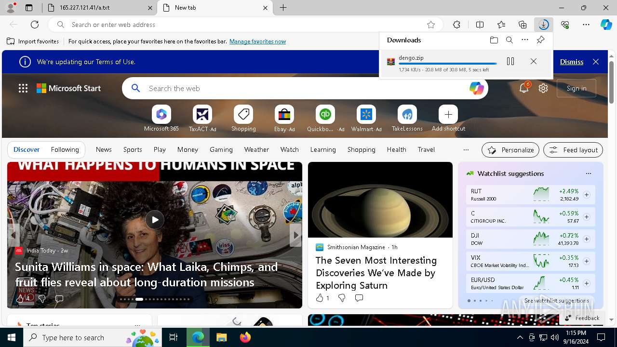Like the Saturn article
617x347 pixels.
(x=320, y=298)
